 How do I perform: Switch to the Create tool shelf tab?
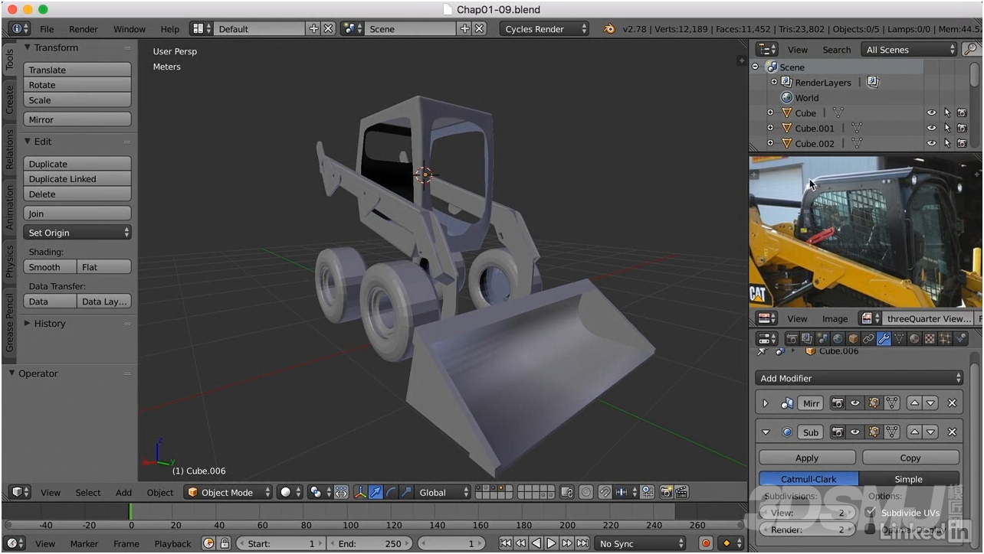(9, 99)
